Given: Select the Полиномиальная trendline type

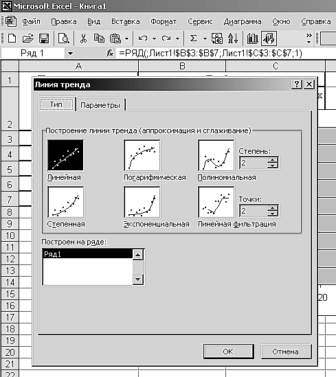Looking at the screenshot, I should point(216,155).
